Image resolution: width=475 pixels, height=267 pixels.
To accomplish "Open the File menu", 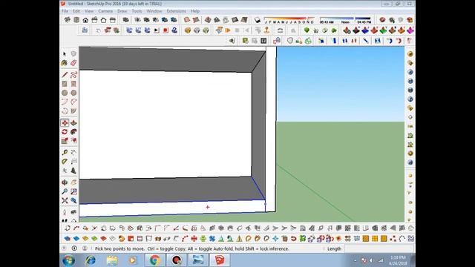I will coord(65,11).
